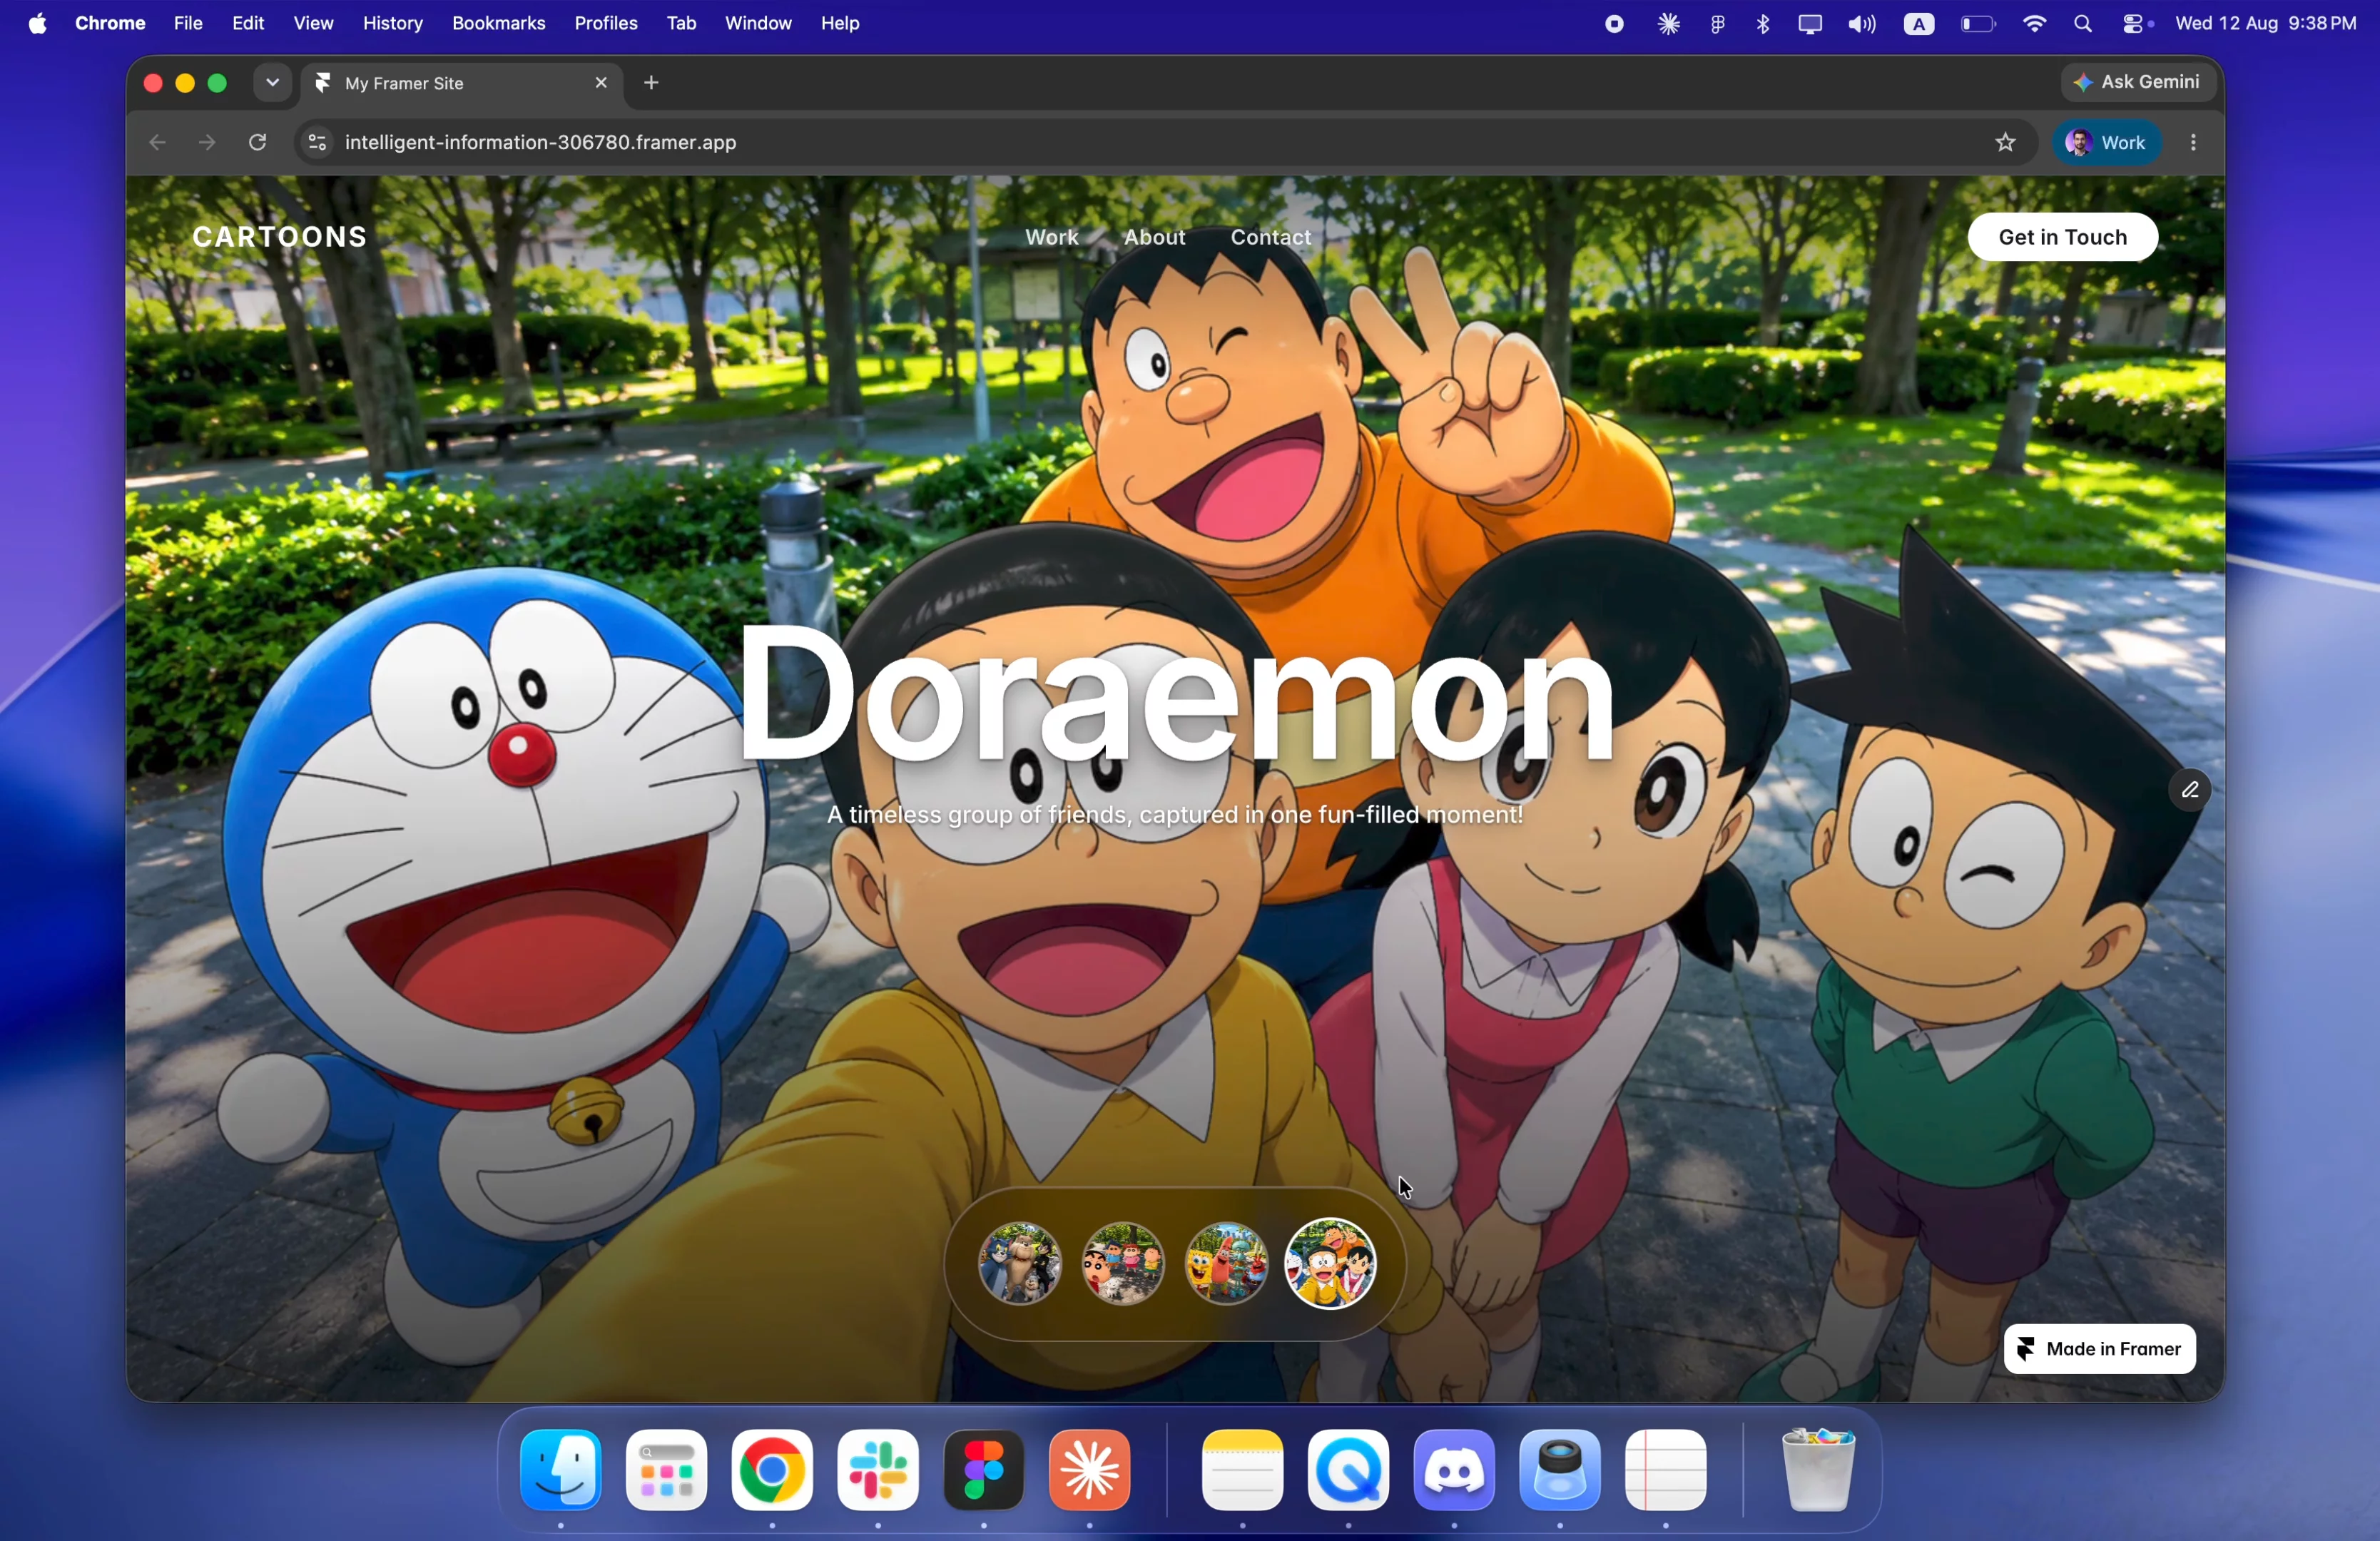2380x1541 pixels.
Task: Close the My Framer Site tab
Action: [601, 83]
